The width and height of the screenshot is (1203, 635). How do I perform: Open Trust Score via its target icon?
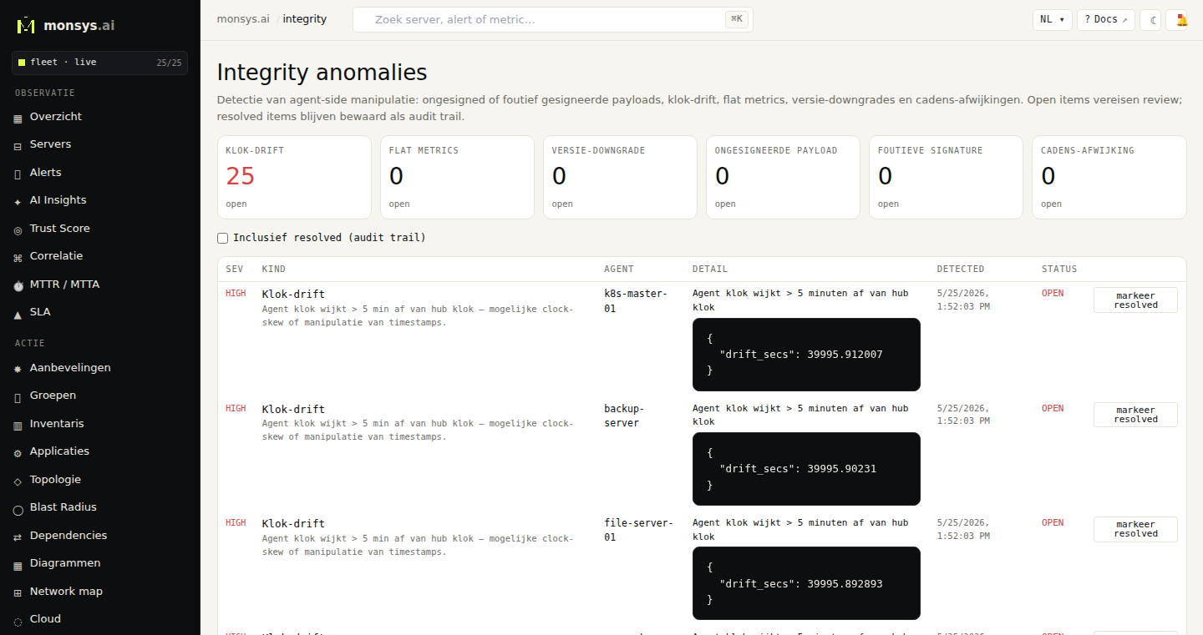[18, 229]
